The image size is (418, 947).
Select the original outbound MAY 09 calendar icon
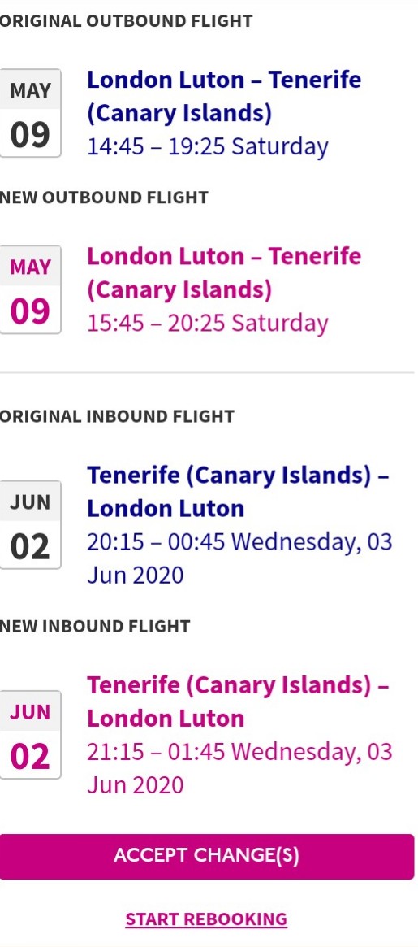(x=30, y=113)
